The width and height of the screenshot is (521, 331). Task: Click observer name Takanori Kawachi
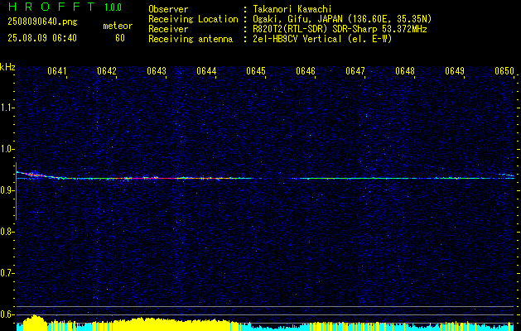tap(292, 9)
